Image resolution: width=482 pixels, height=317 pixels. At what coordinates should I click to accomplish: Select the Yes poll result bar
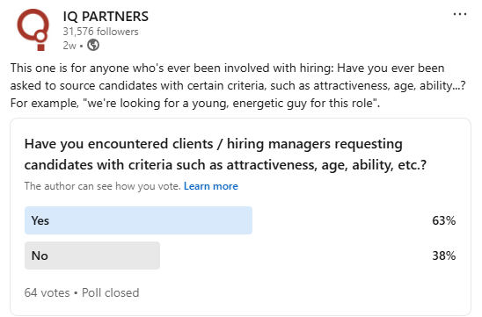click(x=138, y=220)
